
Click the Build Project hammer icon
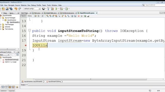pos(48,9)
